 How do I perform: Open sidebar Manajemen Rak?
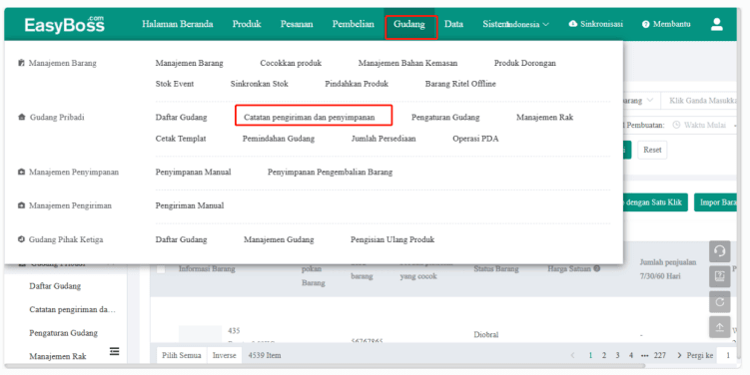point(58,356)
